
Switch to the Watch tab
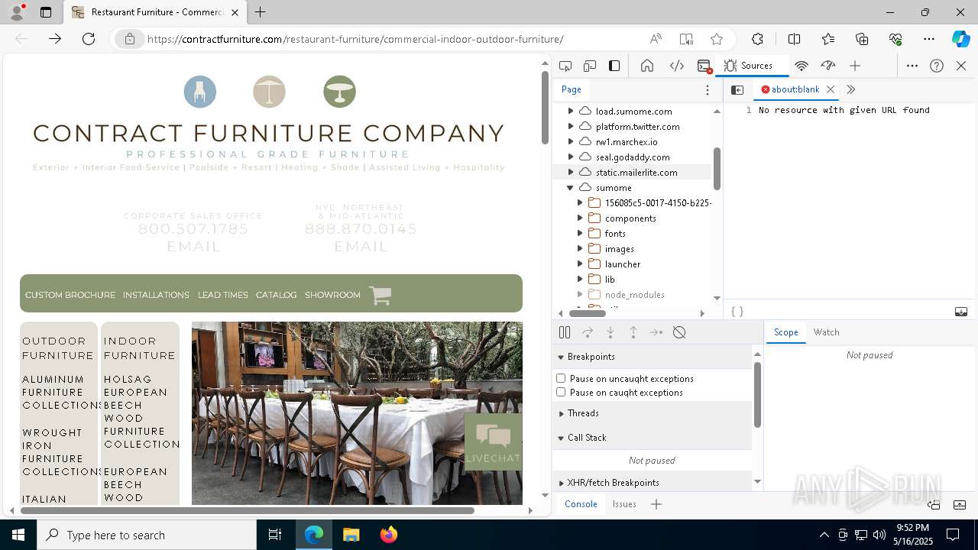(x=826, y=332)
